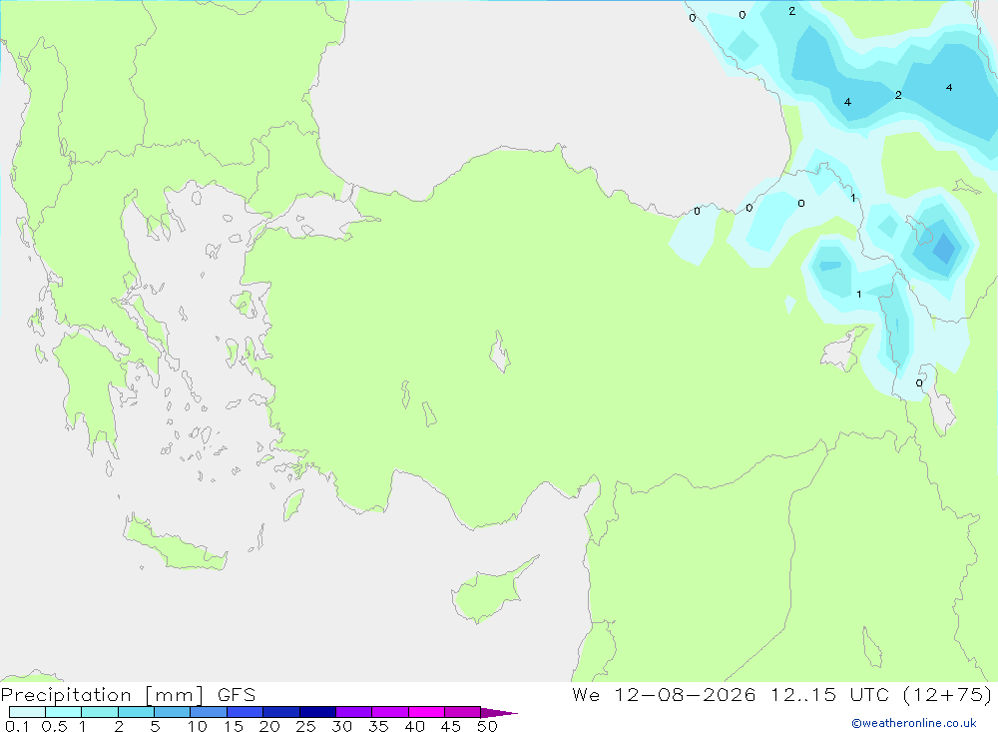Pick the 15–20 mm royal blue legend swatch

click(x=246, y=712)
